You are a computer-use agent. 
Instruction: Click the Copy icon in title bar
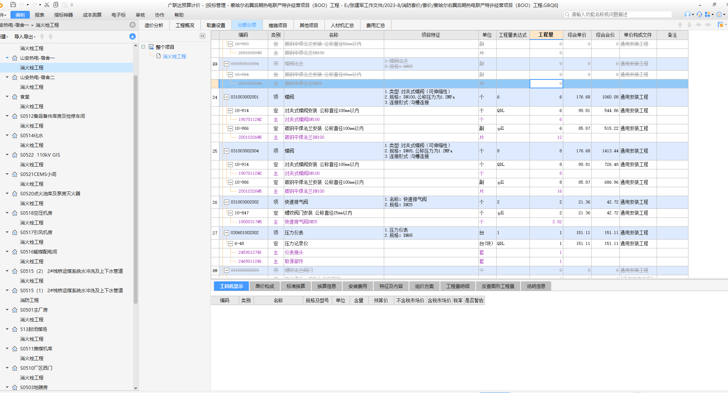(x=56, y=5)
